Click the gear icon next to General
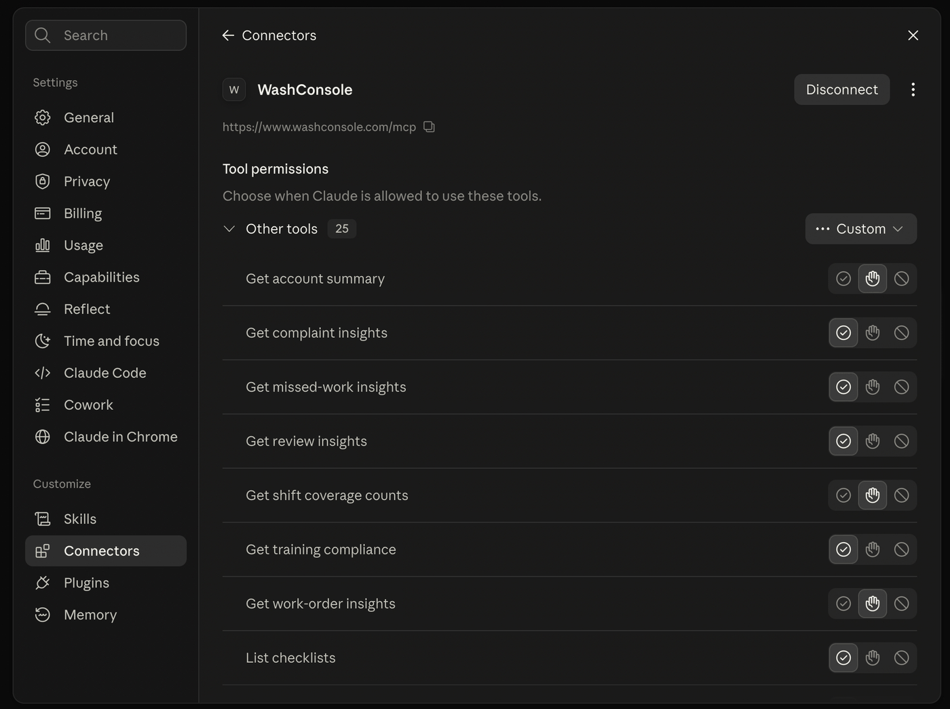 click(42, 117)
